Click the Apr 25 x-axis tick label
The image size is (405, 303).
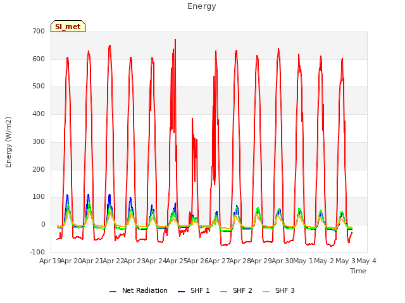(177, 261)
